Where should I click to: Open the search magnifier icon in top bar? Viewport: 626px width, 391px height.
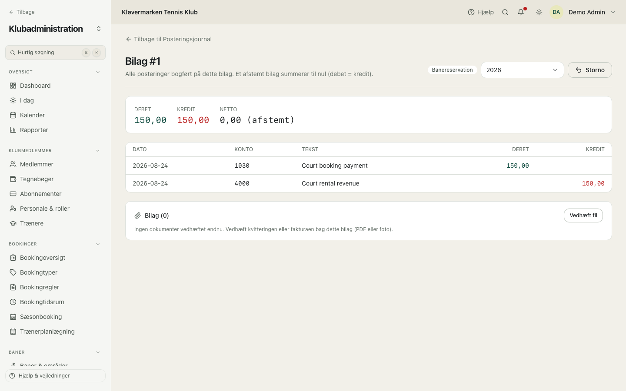click(505, 12)
